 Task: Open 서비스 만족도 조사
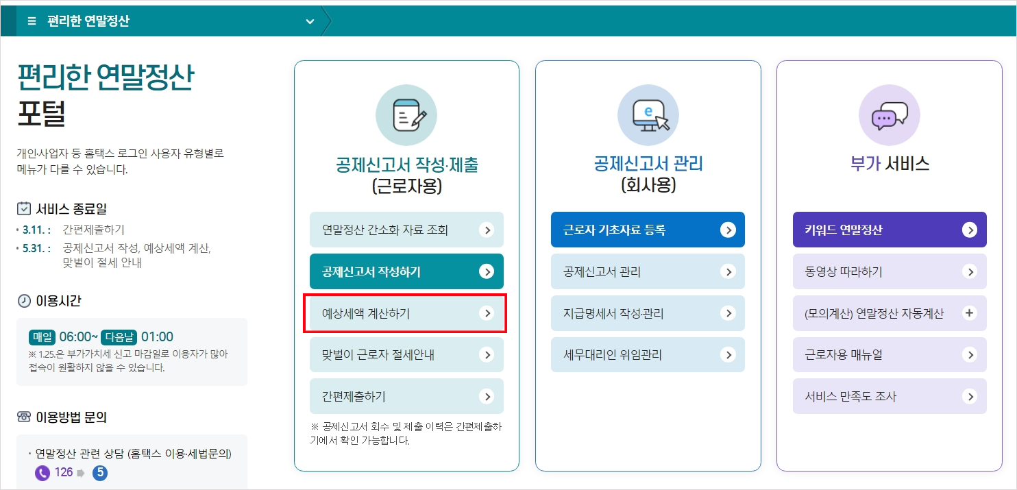890,396
